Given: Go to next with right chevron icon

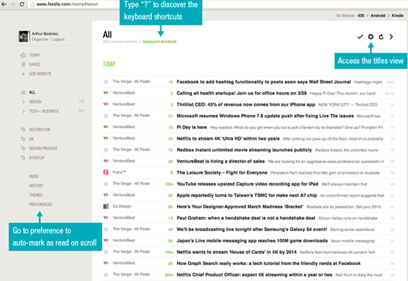Looking at the screenshot, I should pos(391,37).
